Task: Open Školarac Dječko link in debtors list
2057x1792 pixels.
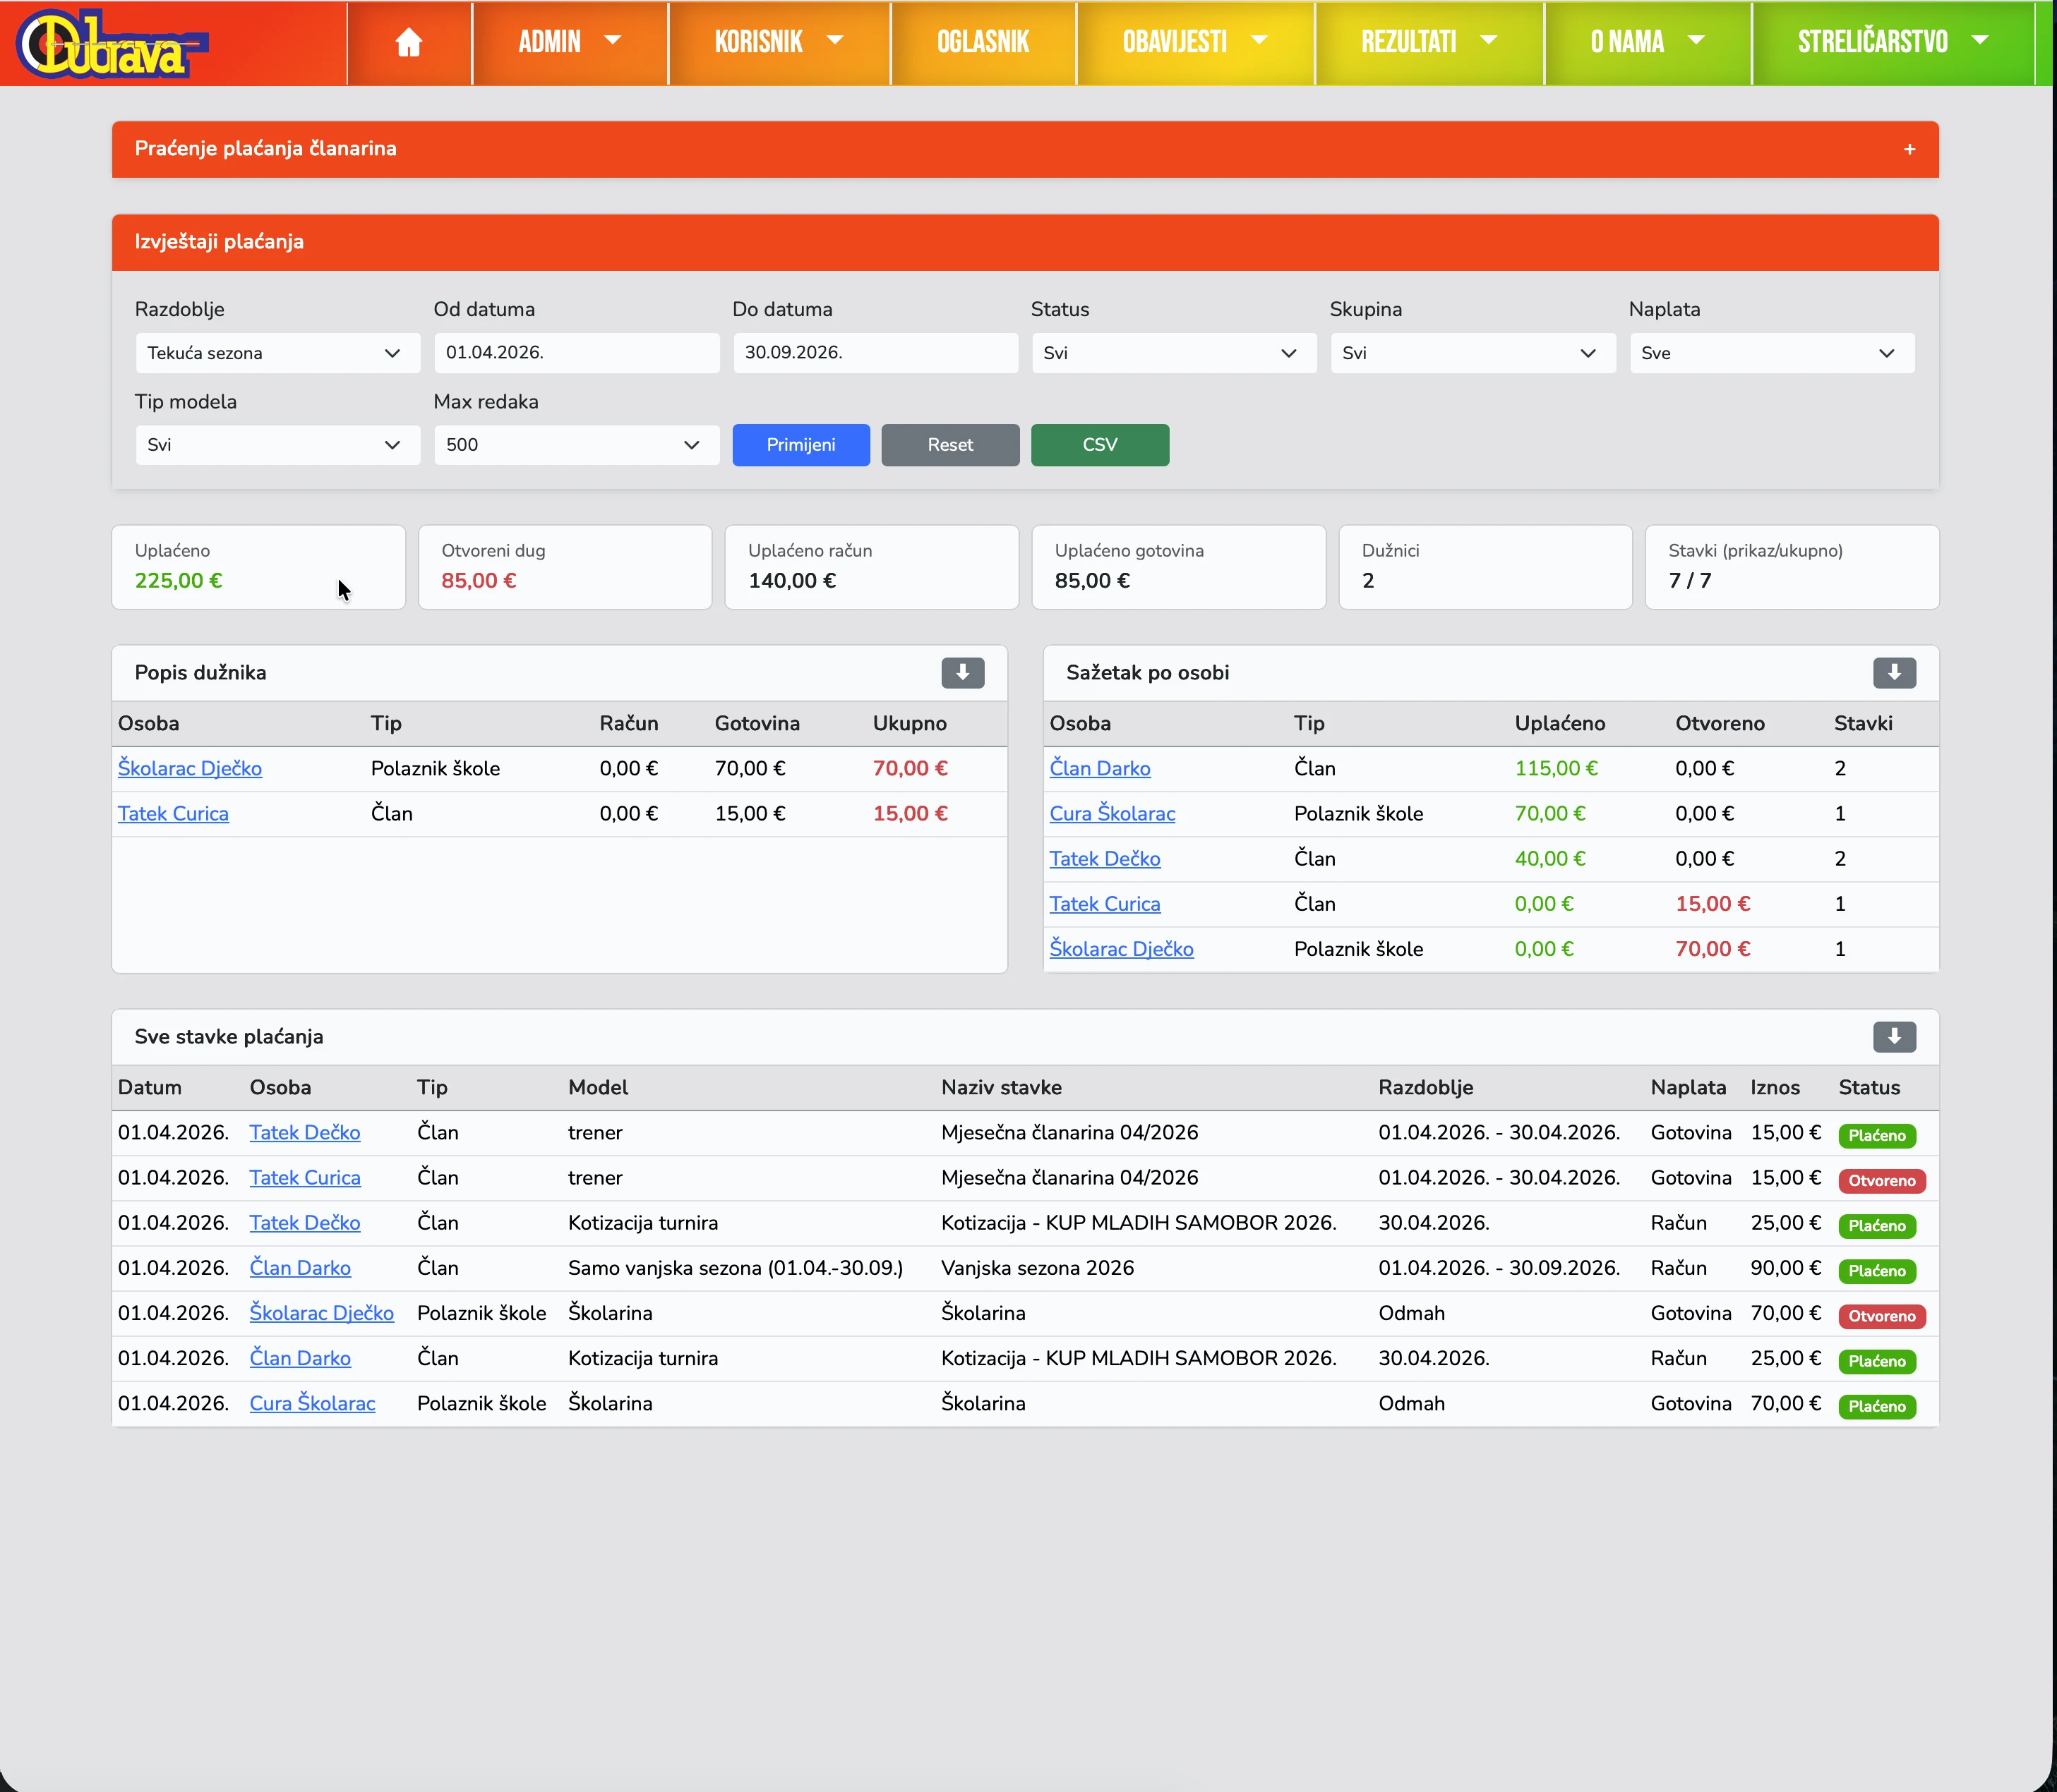Action: coord(190,768)
